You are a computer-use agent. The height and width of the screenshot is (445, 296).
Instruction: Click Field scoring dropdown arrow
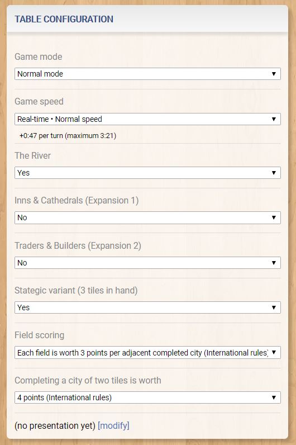point(274,353)
